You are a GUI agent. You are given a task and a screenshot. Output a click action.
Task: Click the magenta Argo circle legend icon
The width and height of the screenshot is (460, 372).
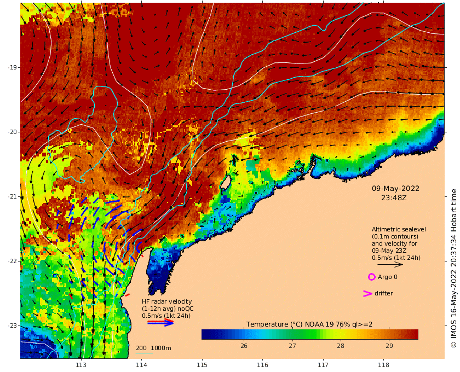tap(371, 277)
